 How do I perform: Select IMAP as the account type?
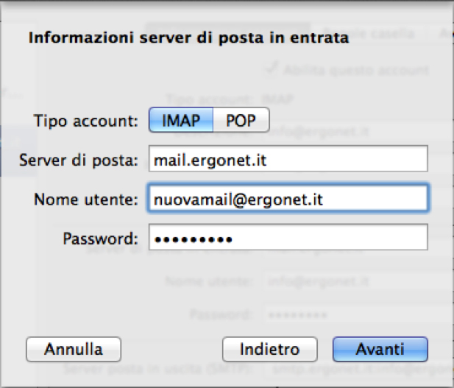(x=181, y=120)
